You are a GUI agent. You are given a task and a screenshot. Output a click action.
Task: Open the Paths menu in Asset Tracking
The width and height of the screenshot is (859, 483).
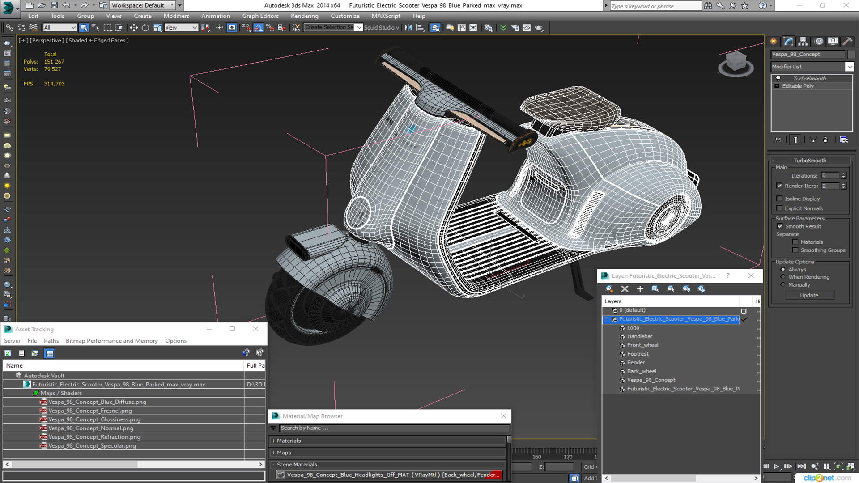51,341
